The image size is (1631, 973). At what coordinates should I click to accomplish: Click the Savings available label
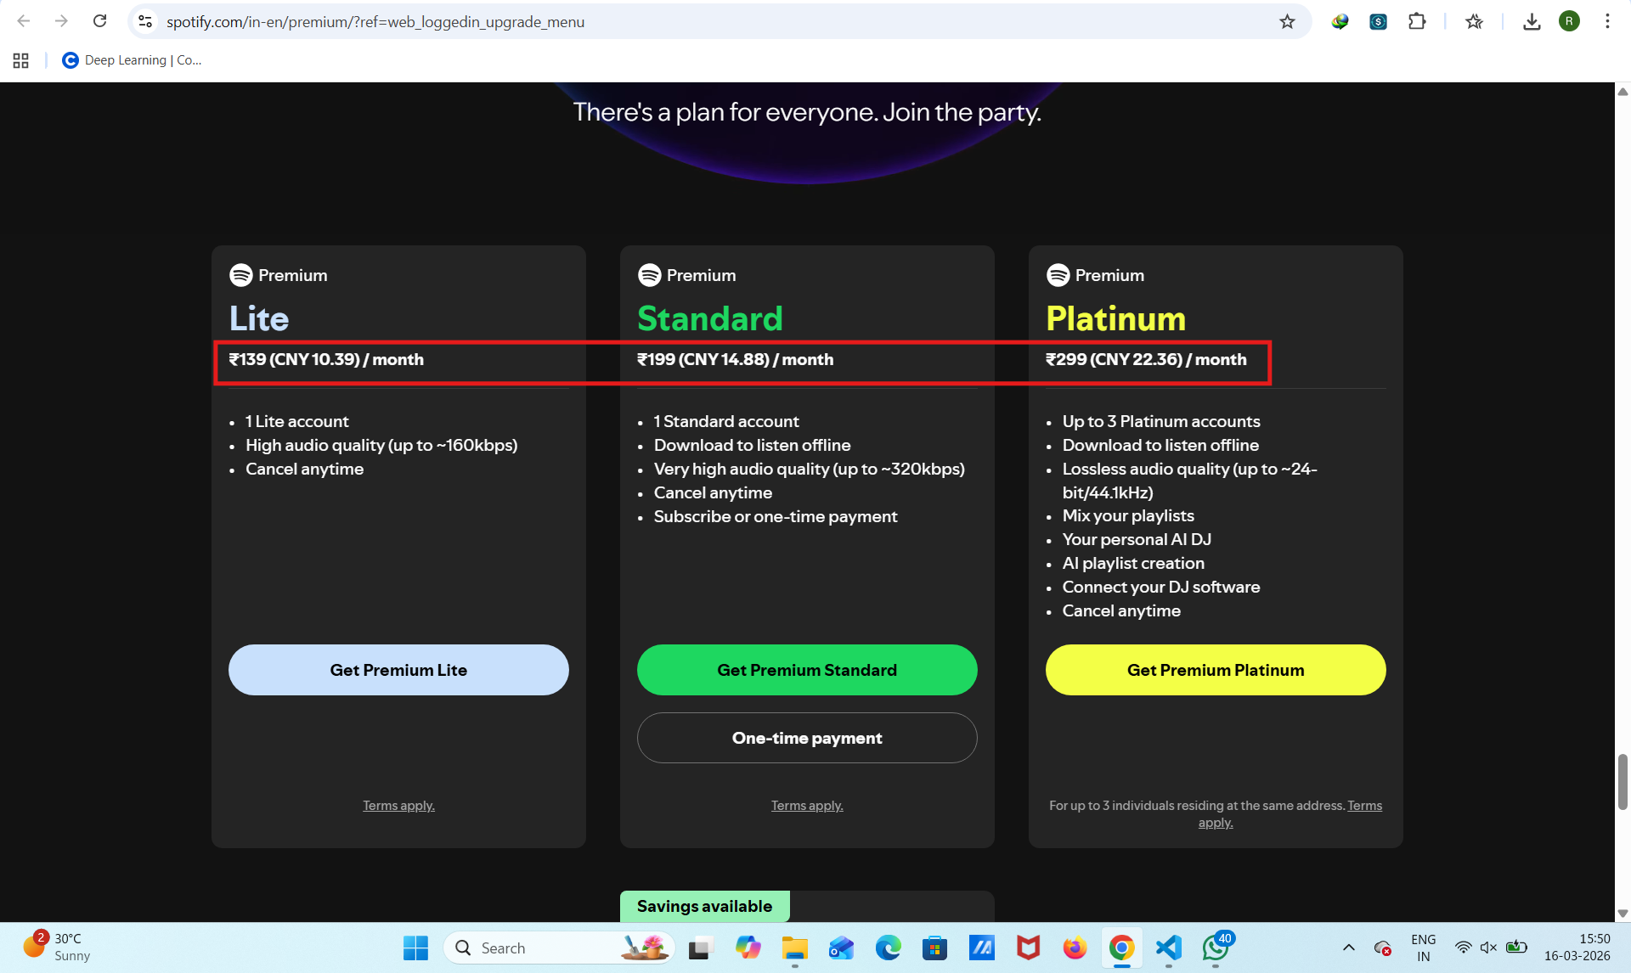pyautogui.click(x=705, y=906)
